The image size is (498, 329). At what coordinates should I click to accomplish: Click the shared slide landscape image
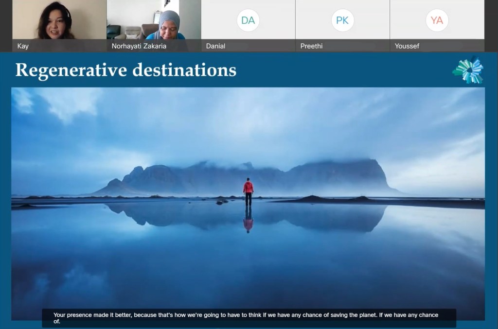[x=248, y=204]
